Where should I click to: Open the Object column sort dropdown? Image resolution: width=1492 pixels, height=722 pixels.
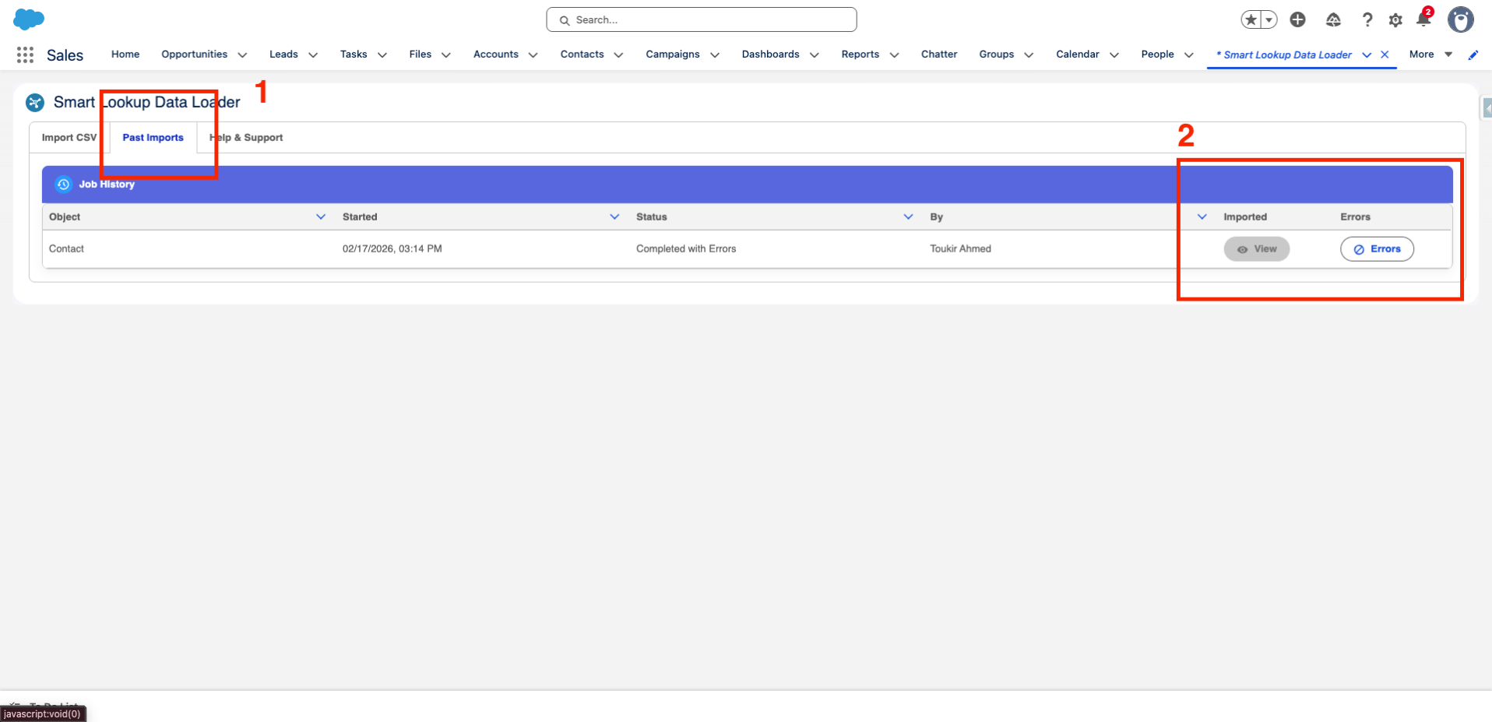pyautogui.click(x=321, y=217)
